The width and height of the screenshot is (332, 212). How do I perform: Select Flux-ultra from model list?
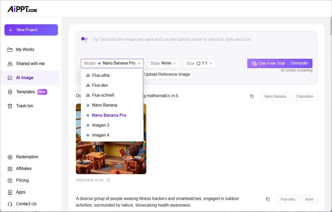(x=101, y=75)
